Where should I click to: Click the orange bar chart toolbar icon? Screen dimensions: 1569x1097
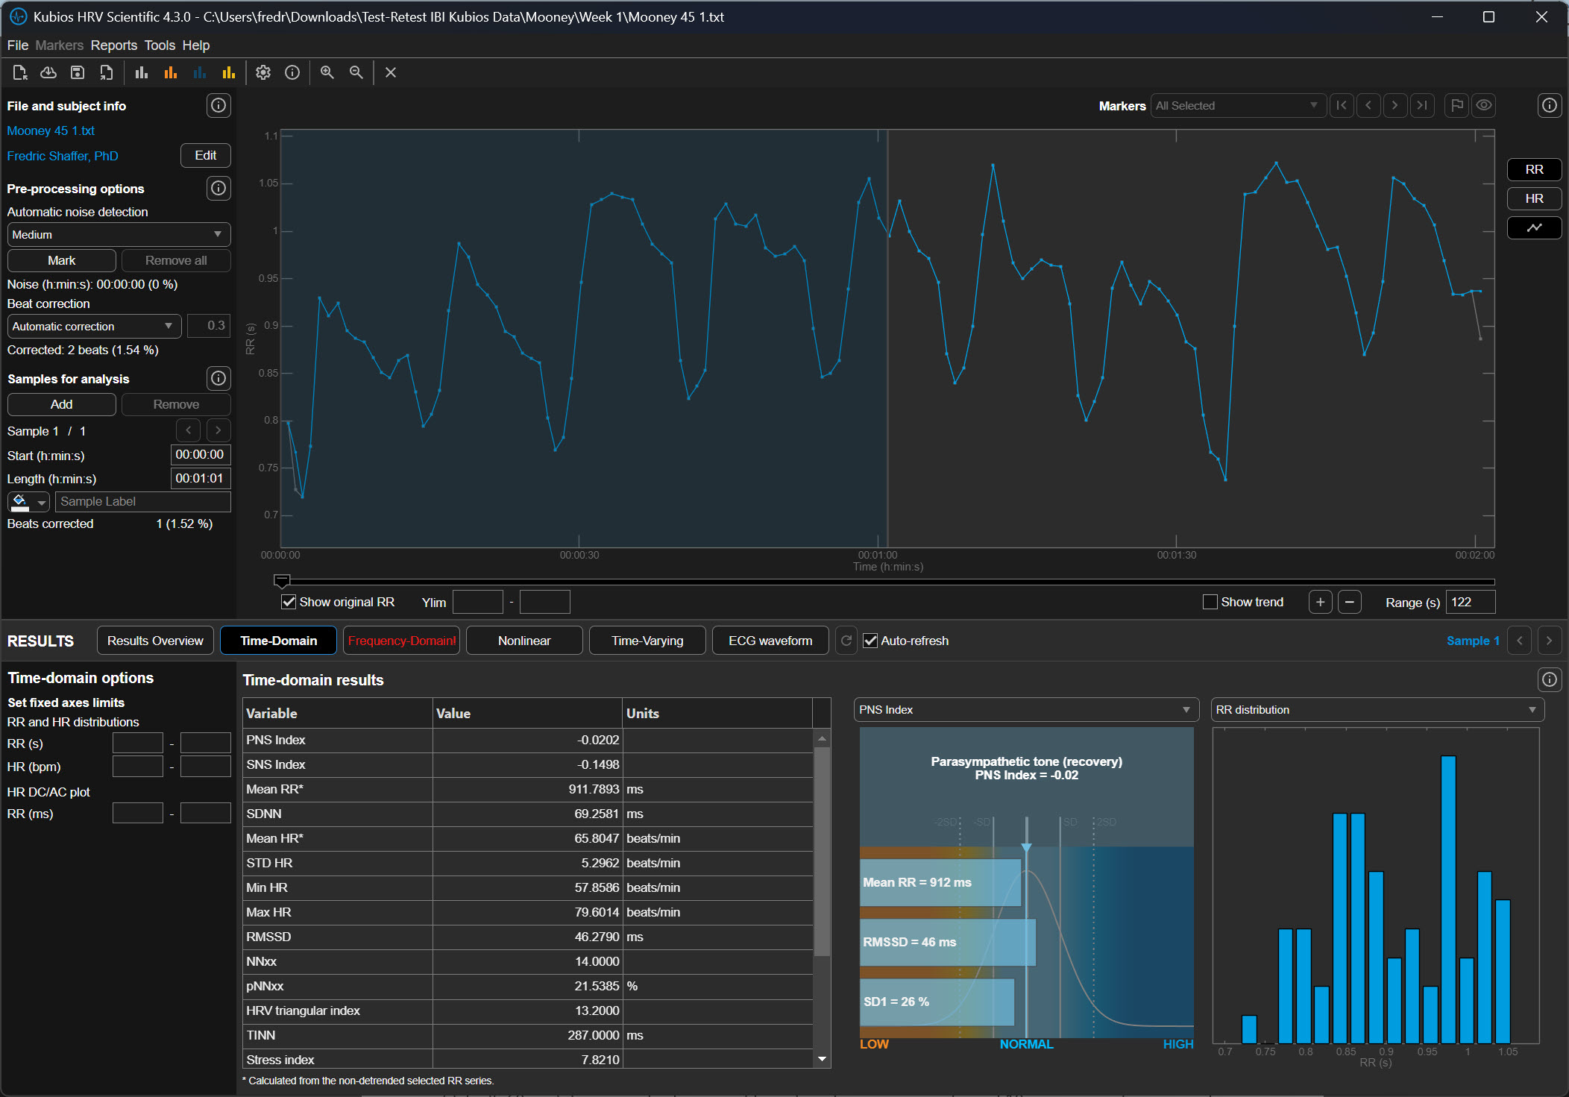[x=171, y=72]
